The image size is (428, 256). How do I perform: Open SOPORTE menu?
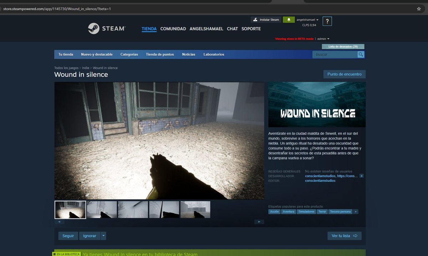[251, 29]
